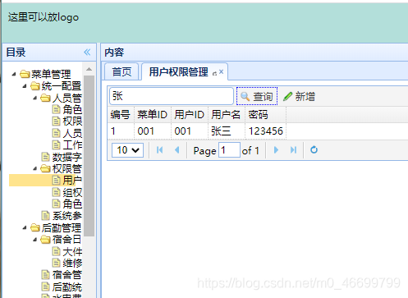Collapse the 统一配置 tree node arrow
Image resolution: width=408 pixels, height=298 pixels.
[25, 86]
